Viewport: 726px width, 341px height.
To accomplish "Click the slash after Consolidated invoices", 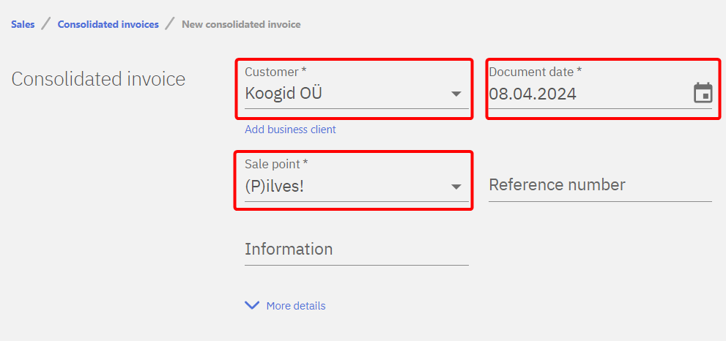I will [x=170, y=24].
